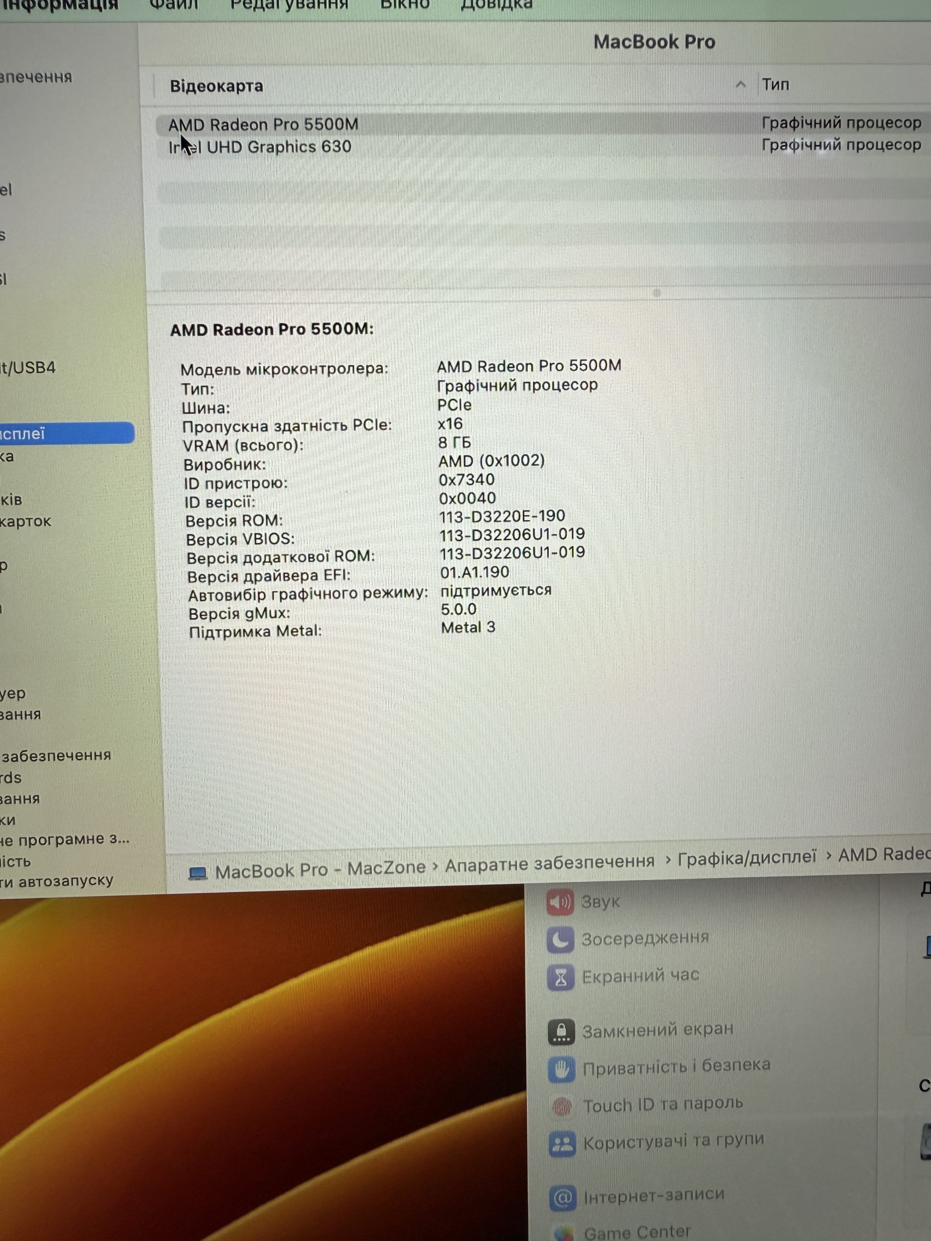Click the підтримується graphics switching value

(496, 590)
